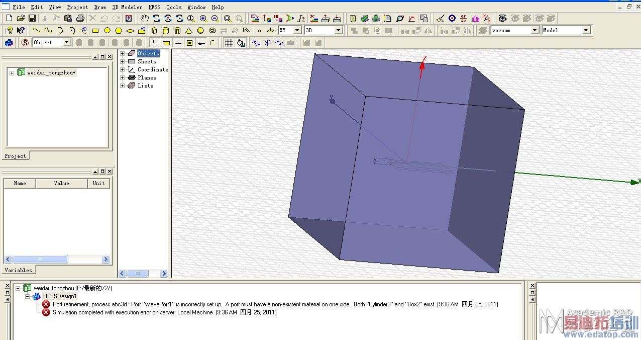Image resolution: width=641 pixels, height=340 pixels.
Task: Expand the Objects tree node
Action: coord(122,53)
